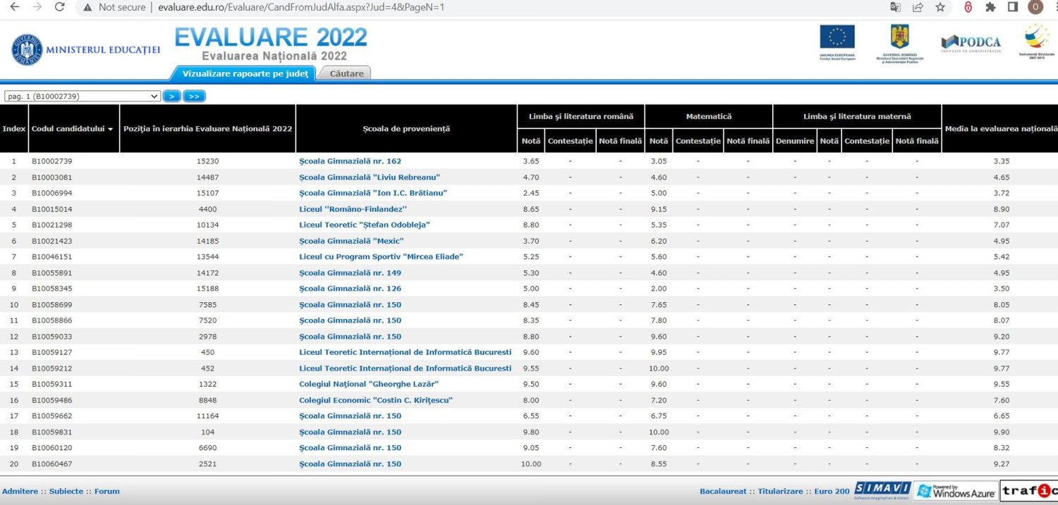Bookmark this page via the star icon
This screenshot has width=1058, height=505.
tap(940, 8)
